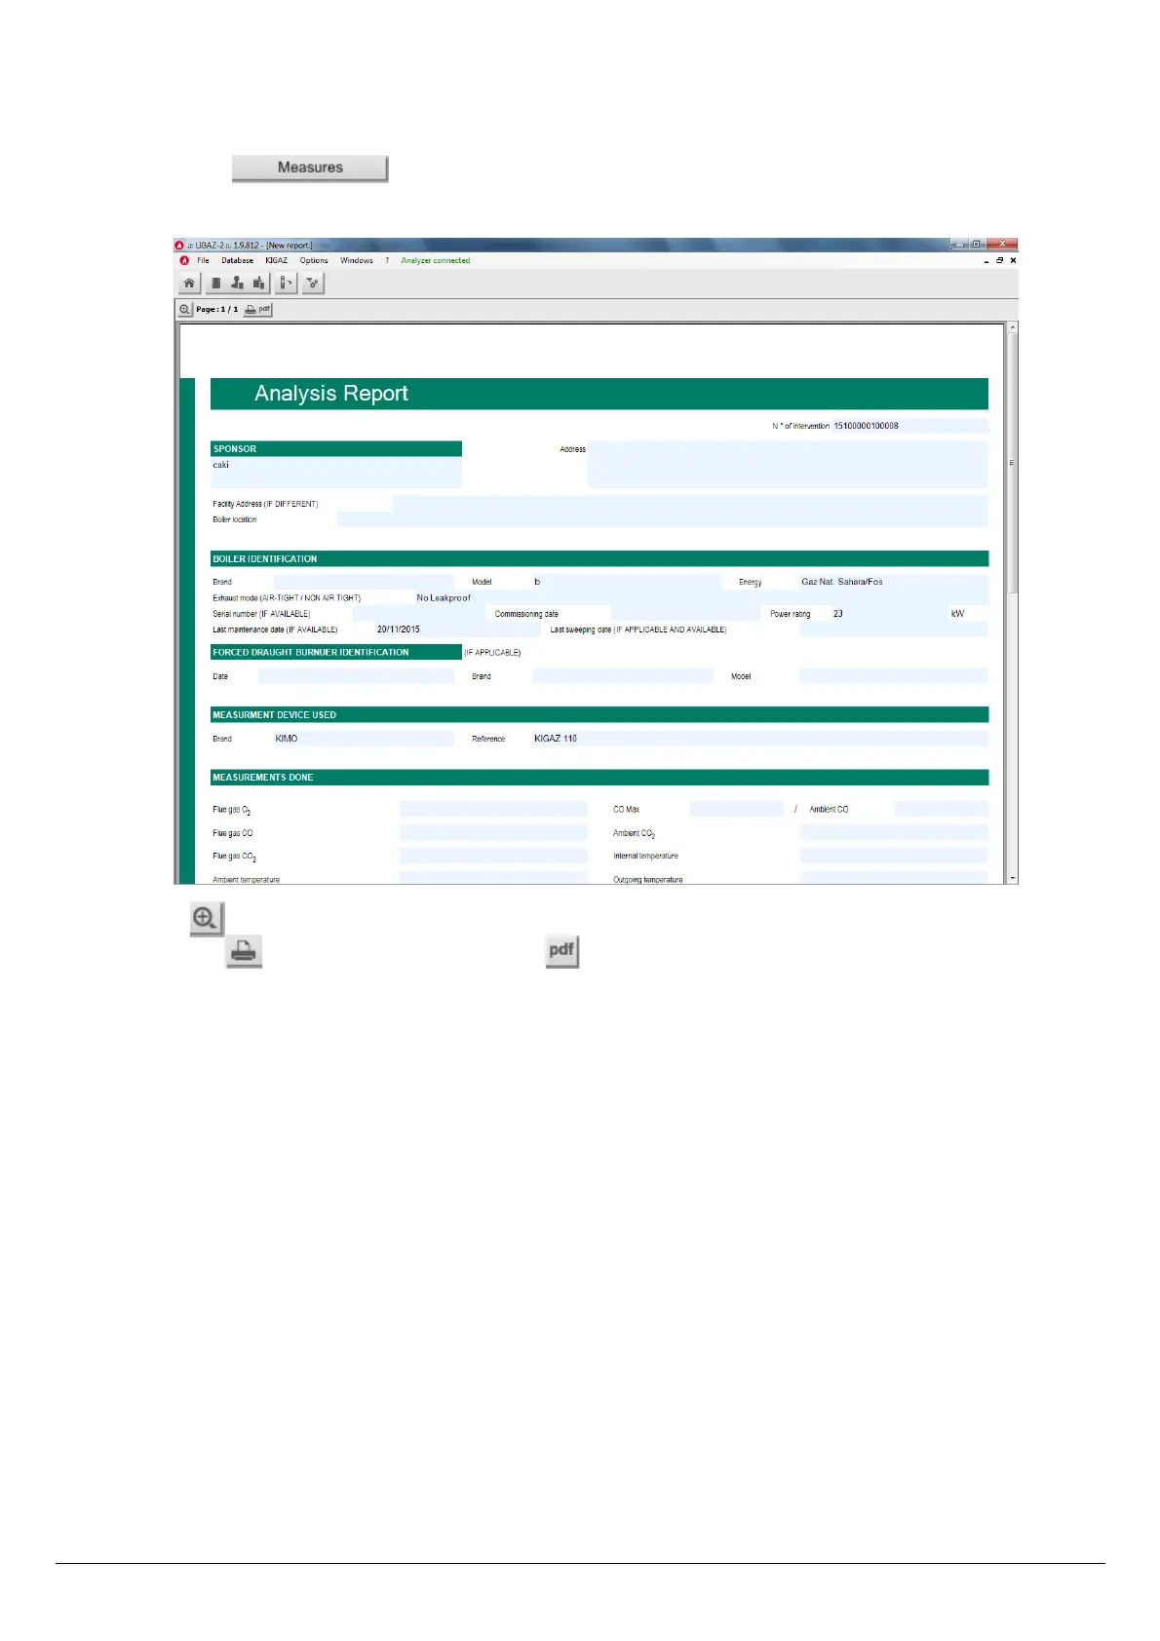Open the KIGAZ menu
The image size is (1160, 1641).
click(276, 261)
